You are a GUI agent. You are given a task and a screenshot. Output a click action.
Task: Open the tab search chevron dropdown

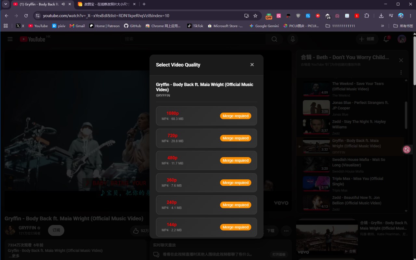[6, 4]
